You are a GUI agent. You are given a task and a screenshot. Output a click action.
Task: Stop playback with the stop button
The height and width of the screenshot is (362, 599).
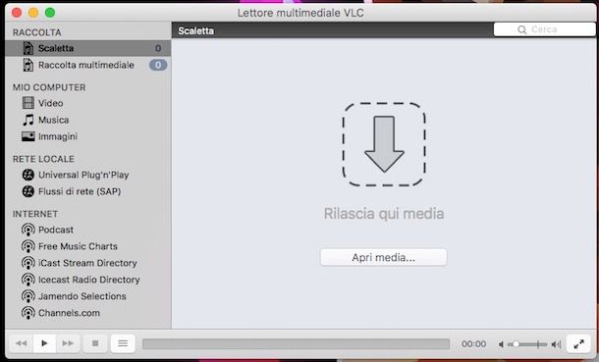point(95,343)
